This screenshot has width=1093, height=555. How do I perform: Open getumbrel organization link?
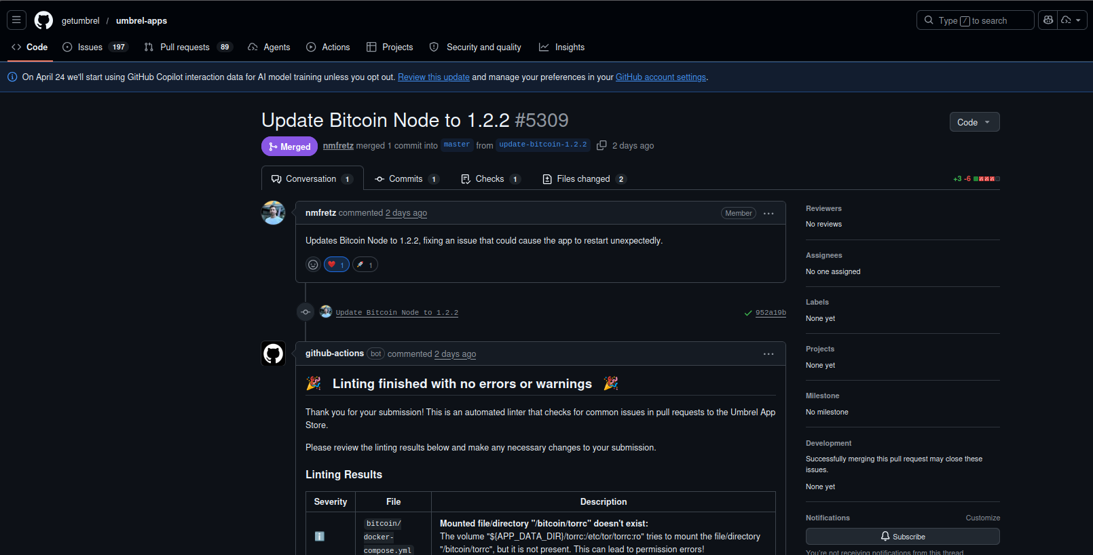pyautogui.click(x=80, y=20)
